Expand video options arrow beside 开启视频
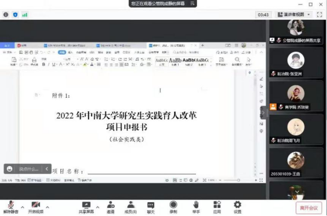This screenshot has width=327, height=216. tap(48, 207)
